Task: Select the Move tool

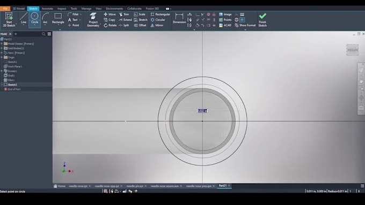Action: pos(109,14)
